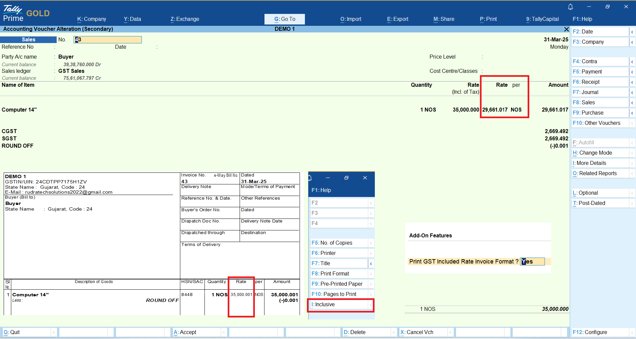Select the I: Inclusive option
636x339 pixels.
click(x=339, y=305)
